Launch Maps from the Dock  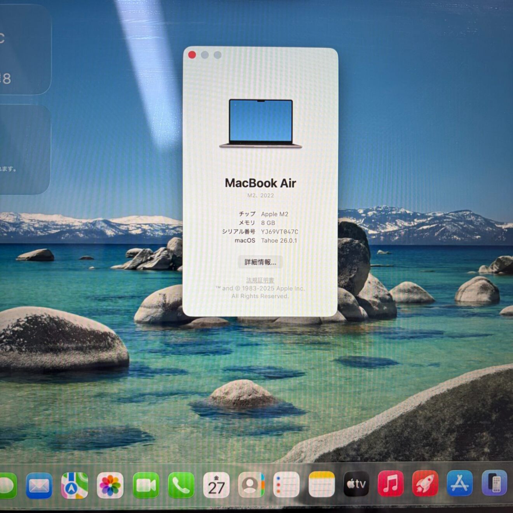tap(75, 485)
